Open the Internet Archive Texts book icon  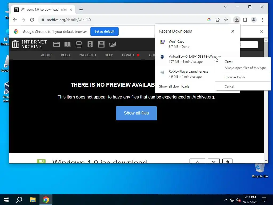click(67, 44)
